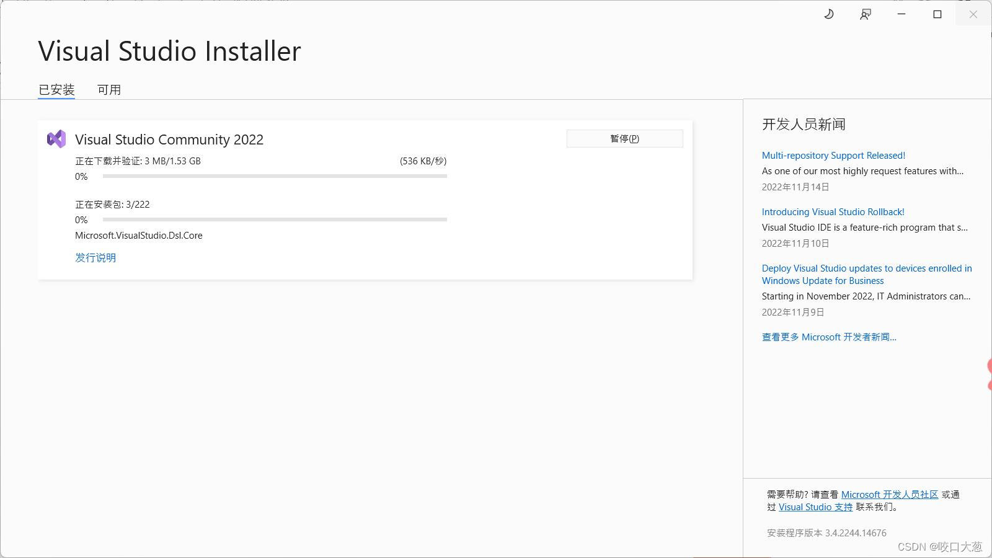Screen dimensions: 992x558
Task: Click the download and verify progress bar
Action: coord(275,176)
